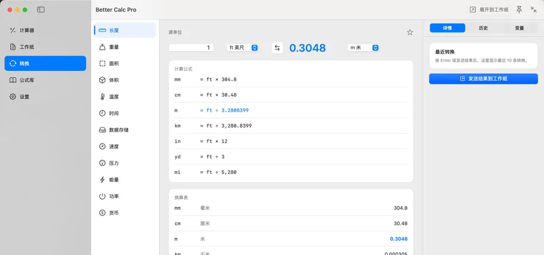
Task: Select the 压力 pressure category
Action: coord(125,163)
